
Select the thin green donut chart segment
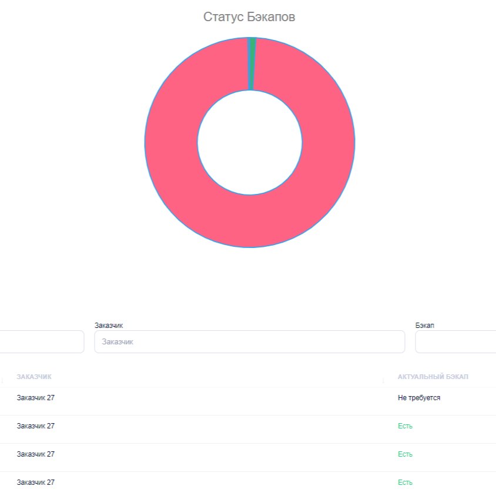tap(253, 63)
